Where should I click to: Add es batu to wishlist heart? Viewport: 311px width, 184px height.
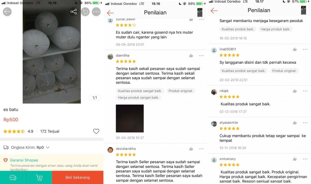96,131
